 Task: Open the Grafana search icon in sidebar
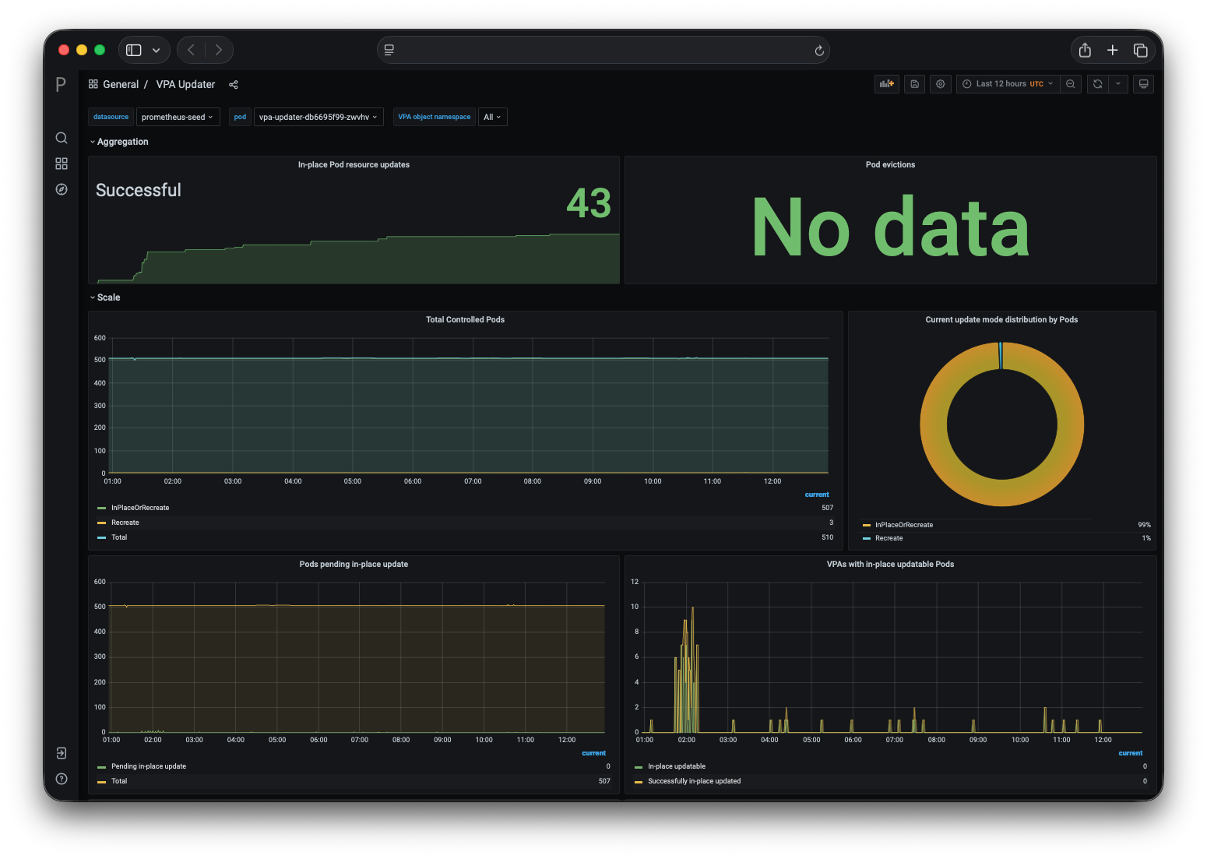[x=62, y=138]
